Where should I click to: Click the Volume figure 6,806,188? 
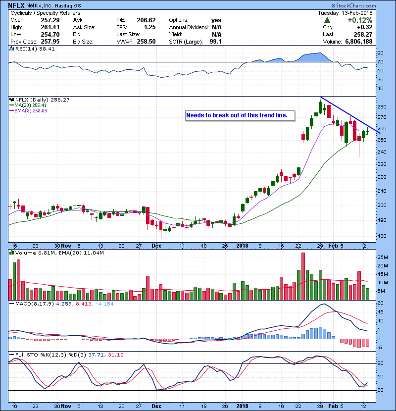[x=359, y=42]
